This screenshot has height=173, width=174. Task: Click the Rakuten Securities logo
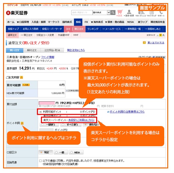tap(17, 13)
